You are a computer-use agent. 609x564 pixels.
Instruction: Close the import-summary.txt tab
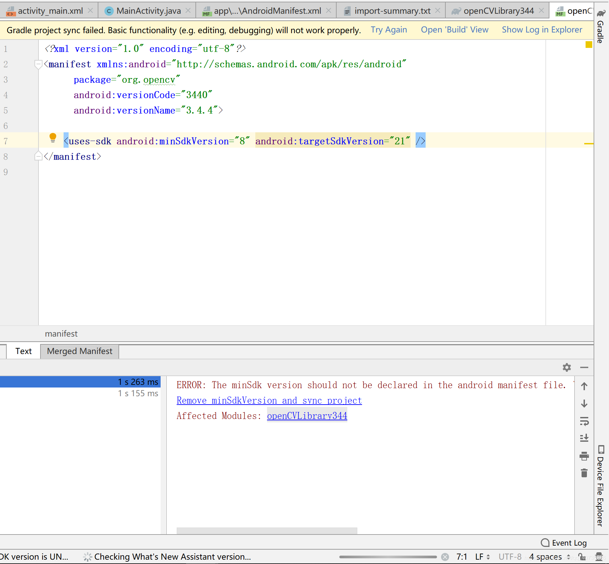pyautogui.click(x=438, y=11)
